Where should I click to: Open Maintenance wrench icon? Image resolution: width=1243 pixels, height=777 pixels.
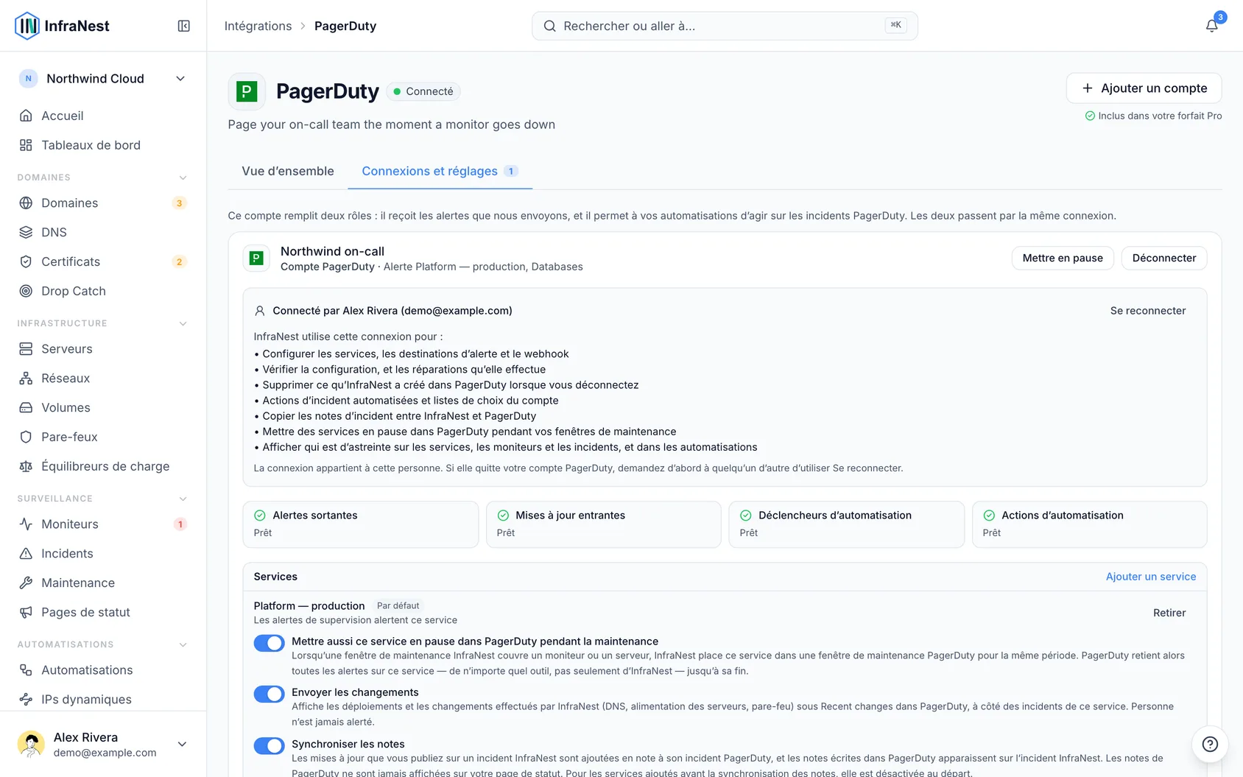(x=26, y=583)
